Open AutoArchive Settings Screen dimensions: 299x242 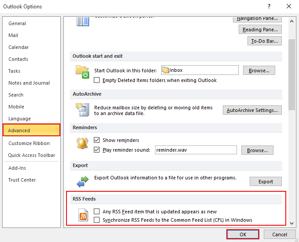click(x=252, y=110)
